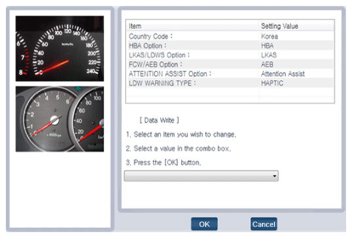Select the ATTENTION ASSIST Option row
This screenshot has height=238, width=352.
pos(230,73)
